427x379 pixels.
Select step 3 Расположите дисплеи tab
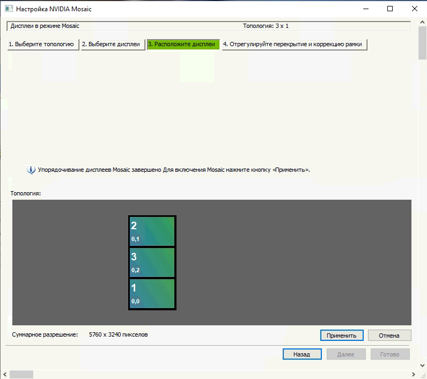coord(183,45)
